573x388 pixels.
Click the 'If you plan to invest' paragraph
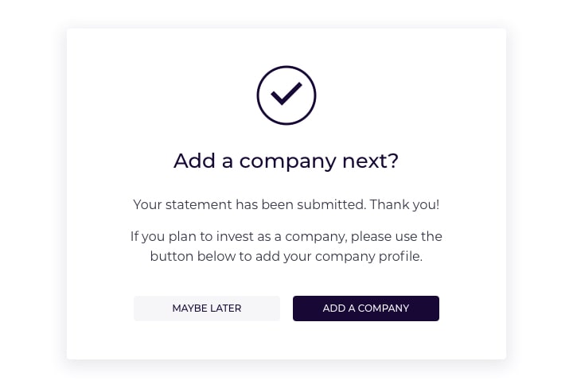click(286, 246)
